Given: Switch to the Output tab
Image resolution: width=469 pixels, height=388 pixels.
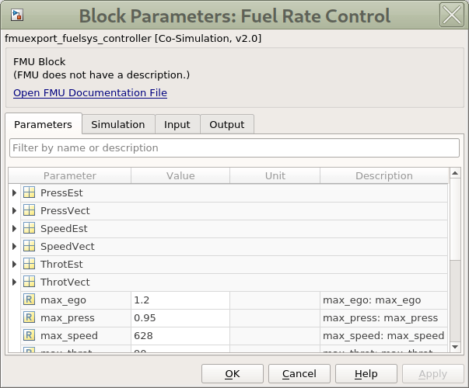Looking at the screenshot, I should point(226,124).
